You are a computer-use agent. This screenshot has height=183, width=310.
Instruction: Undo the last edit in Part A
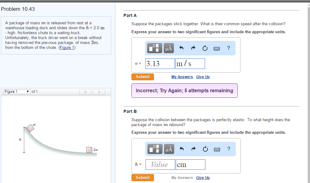[181, 48]
